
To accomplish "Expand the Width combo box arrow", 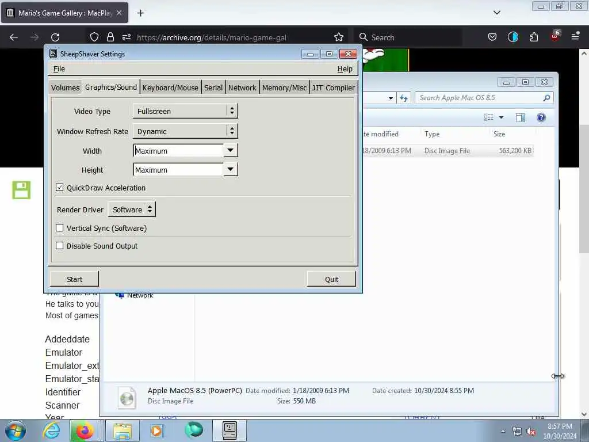I will pyautogui.click(x=230, y=150).
